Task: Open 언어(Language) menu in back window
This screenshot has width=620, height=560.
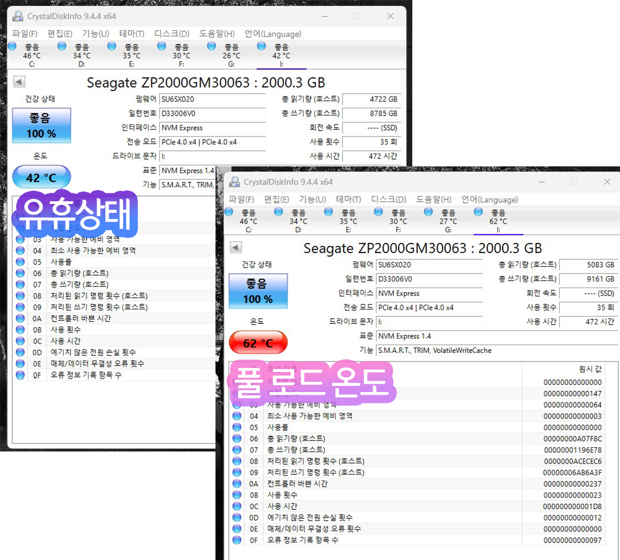Action: click(x=273, y=34)
